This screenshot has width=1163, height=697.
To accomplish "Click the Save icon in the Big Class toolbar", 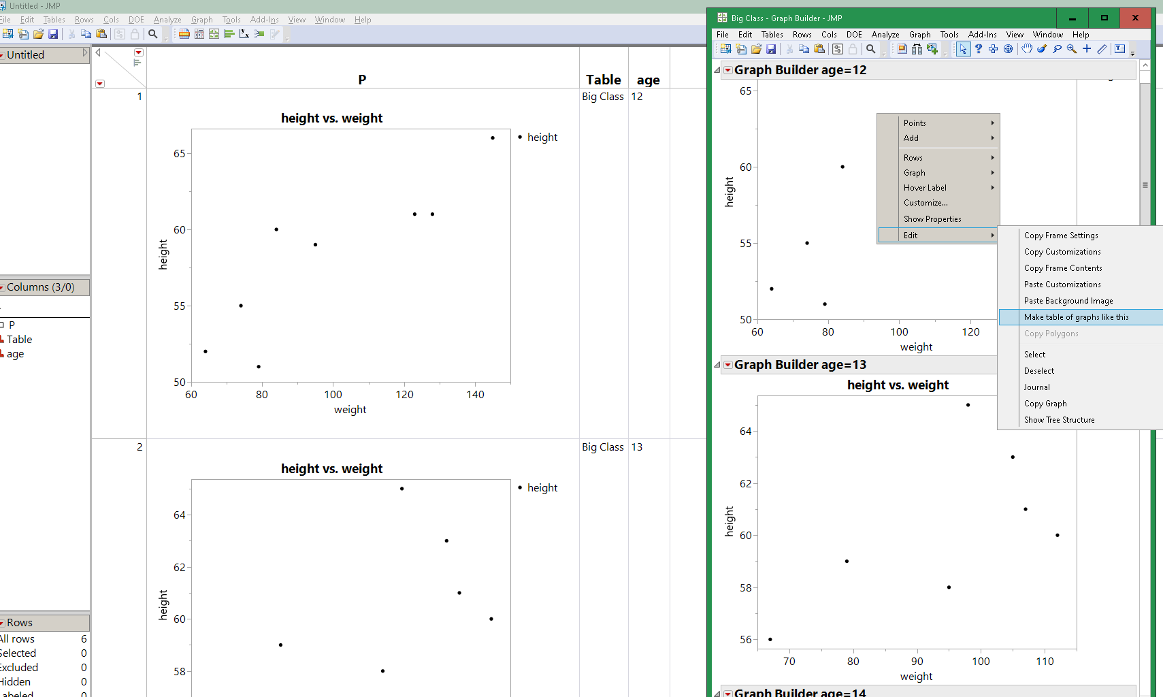I will [x=772, y=48].
